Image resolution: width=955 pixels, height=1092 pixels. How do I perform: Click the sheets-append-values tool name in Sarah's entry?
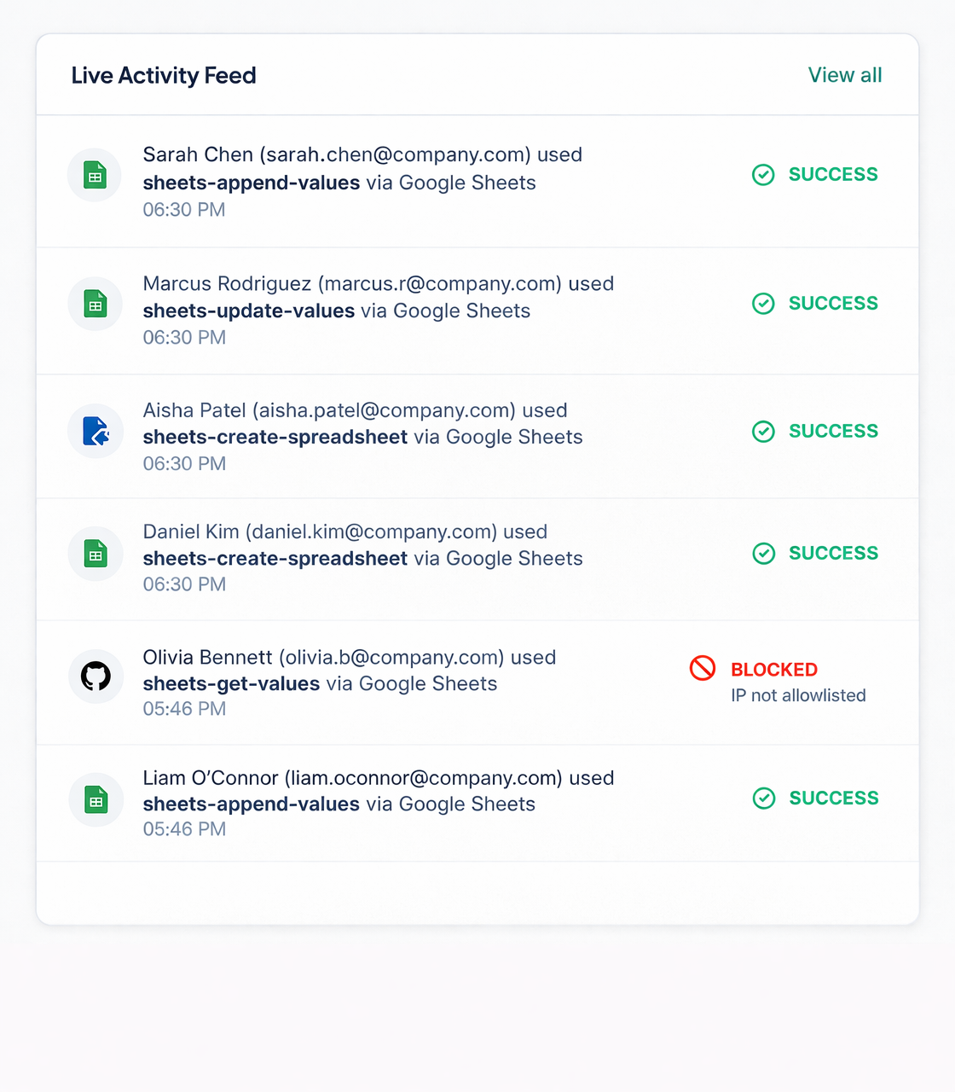coord(250,183)
